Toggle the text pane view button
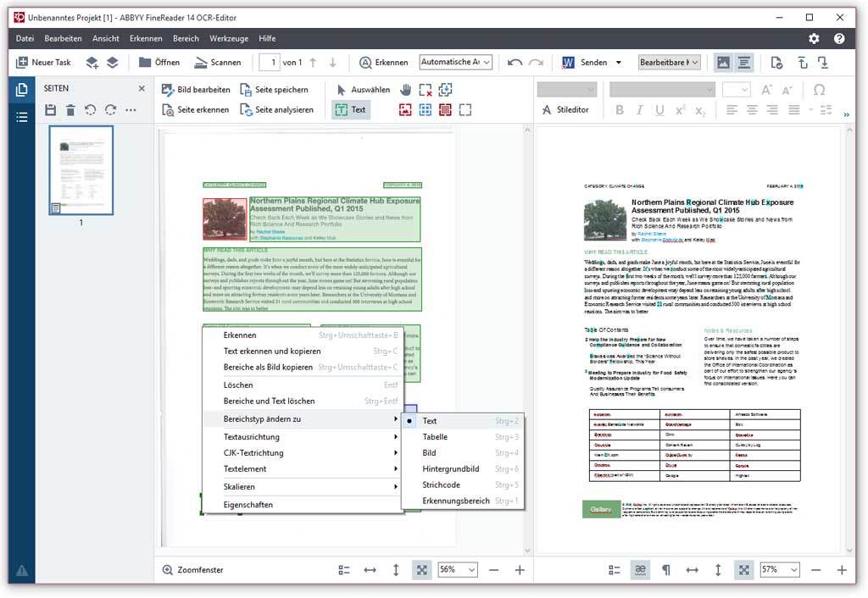The height and width of the screenshot is (598, 868). tap(744, 63)
